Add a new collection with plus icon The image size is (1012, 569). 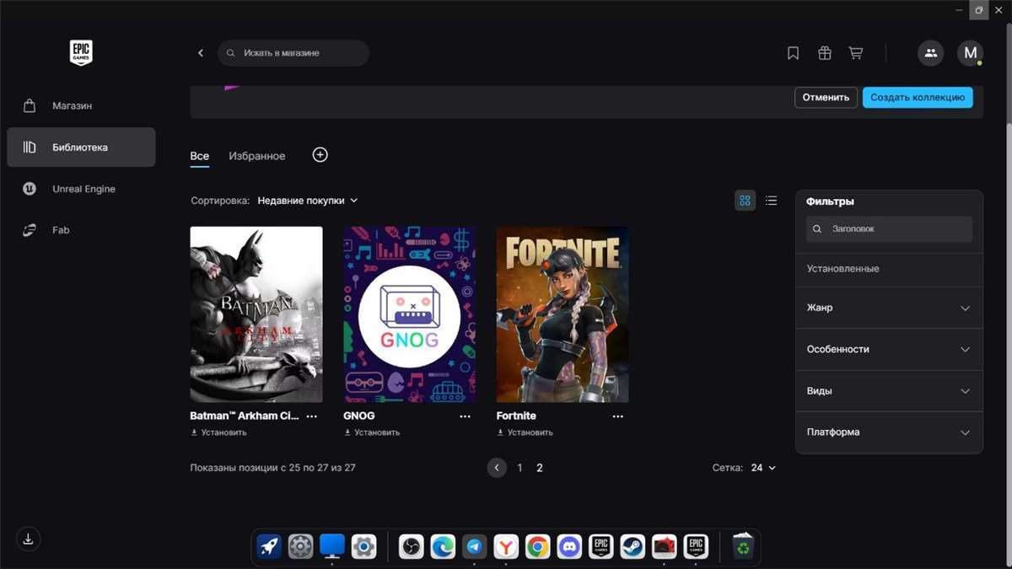coord(320,154)
